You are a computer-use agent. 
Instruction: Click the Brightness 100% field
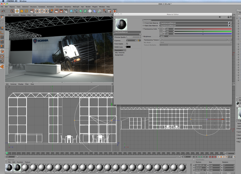pos(164,36)
